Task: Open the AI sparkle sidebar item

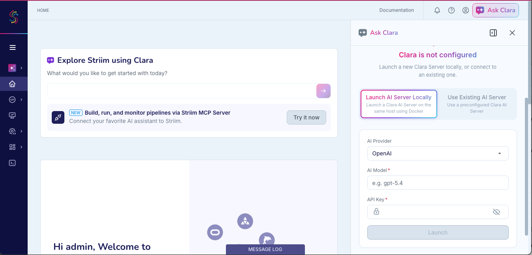Action: point(12,68)
